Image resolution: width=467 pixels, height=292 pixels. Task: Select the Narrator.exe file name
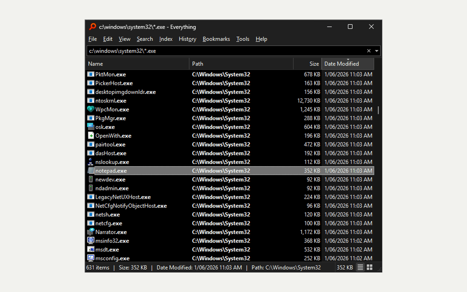click(111, 232)
